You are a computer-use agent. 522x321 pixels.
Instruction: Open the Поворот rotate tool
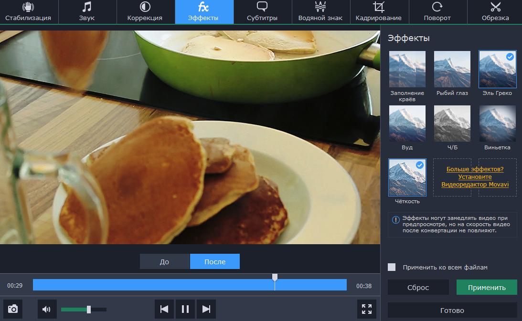(437, 12)
